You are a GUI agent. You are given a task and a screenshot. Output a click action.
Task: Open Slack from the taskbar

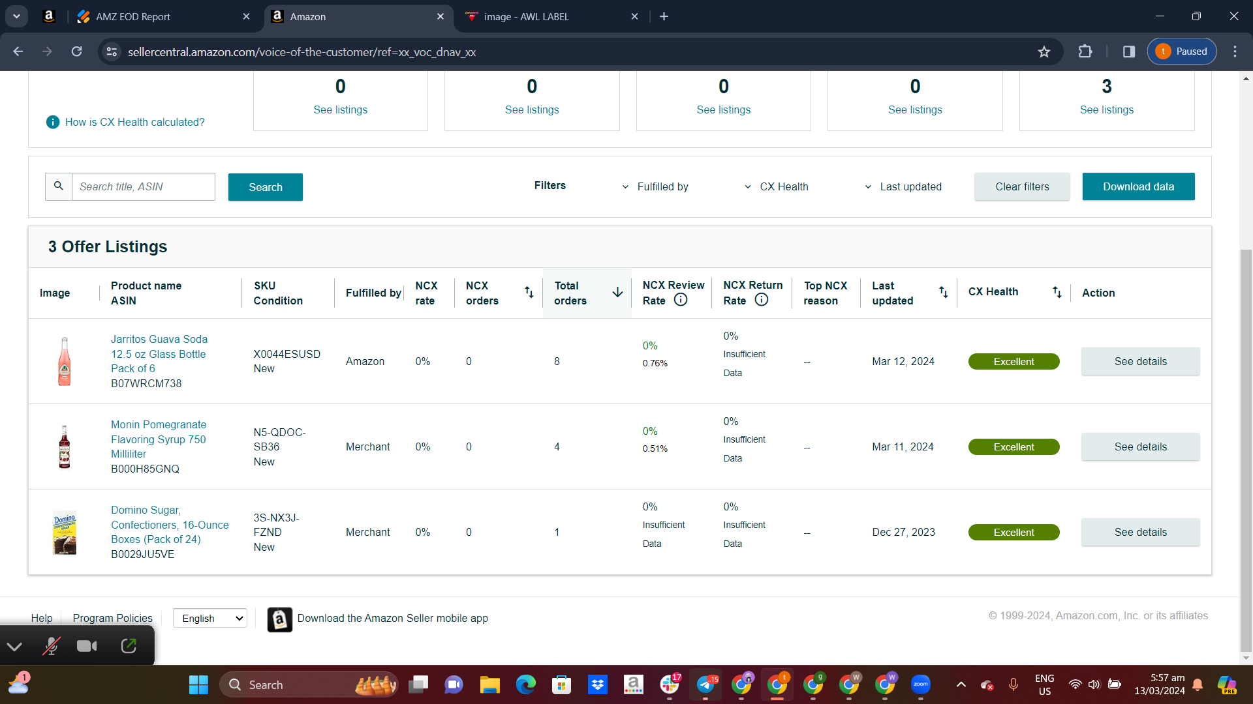(x=670, y=684)
